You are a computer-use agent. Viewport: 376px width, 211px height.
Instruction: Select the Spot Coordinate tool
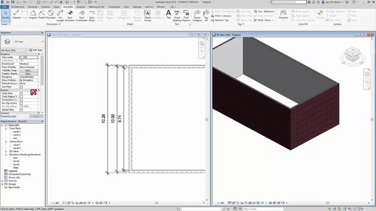[82, 16]
